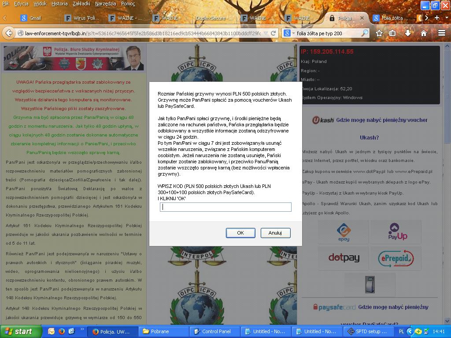Open the Plik menu
This screenshot has width=451, height=338.
click(5, 4)
